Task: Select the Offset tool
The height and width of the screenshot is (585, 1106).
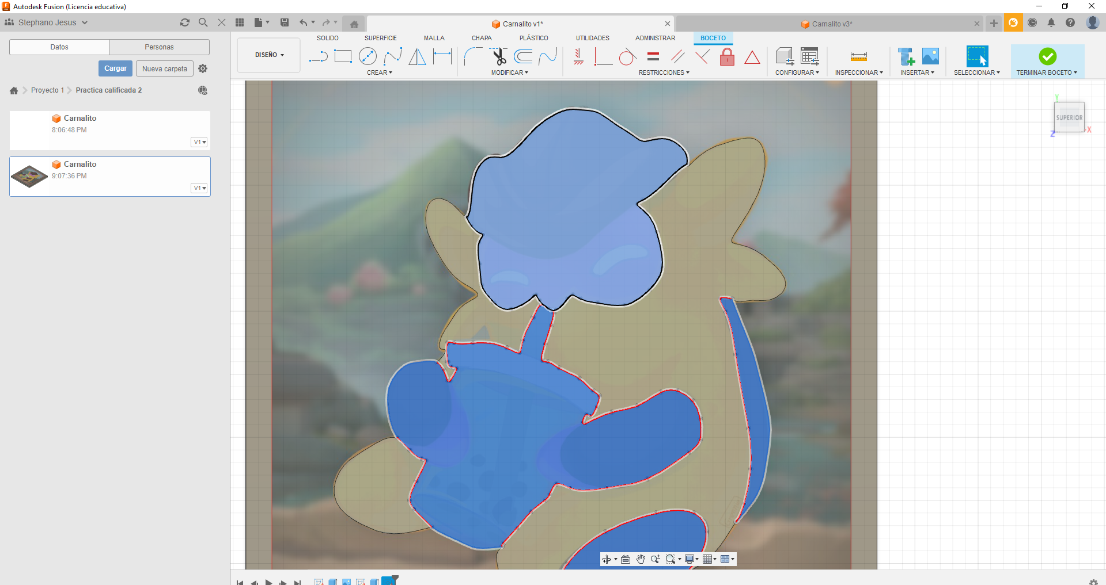Action: tap(523, 56)
